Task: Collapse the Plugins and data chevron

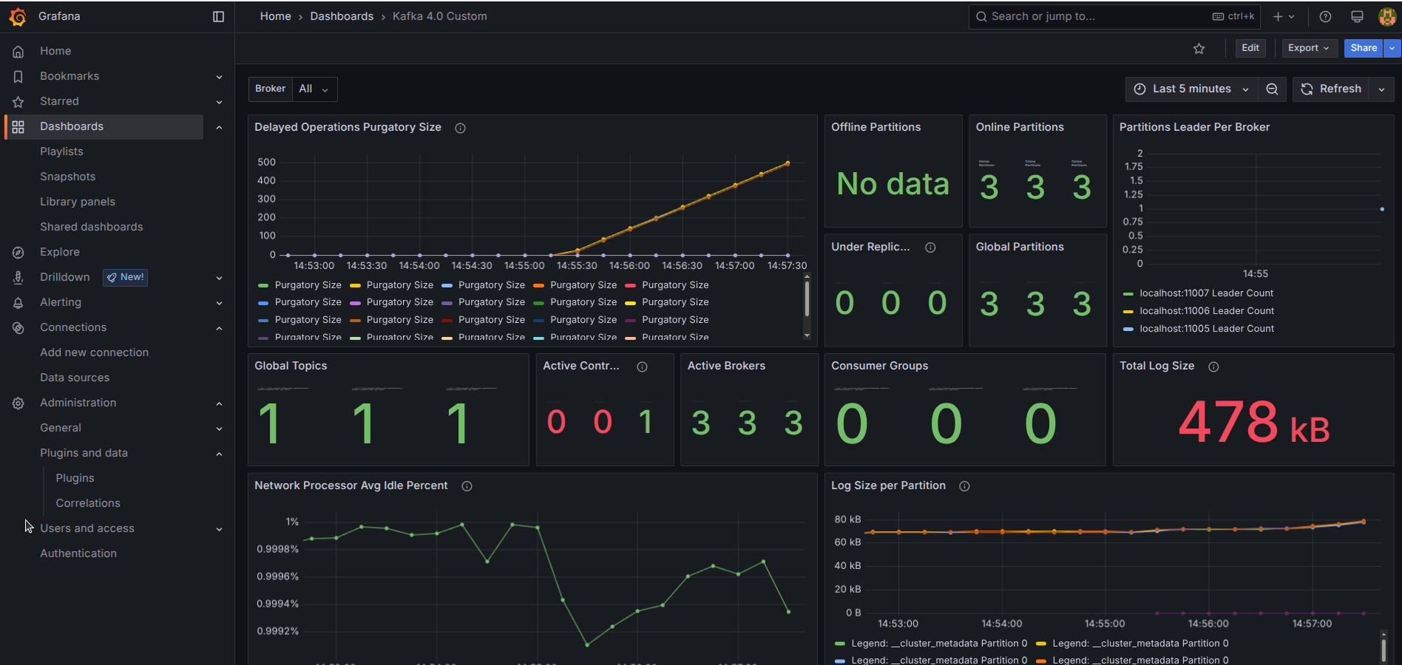Action: coord(219,454)
